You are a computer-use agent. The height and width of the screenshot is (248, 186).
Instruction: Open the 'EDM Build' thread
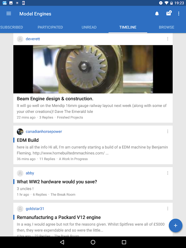(x=28, y=140)
